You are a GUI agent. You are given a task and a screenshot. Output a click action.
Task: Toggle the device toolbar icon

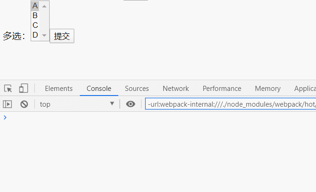click(23, 88)
